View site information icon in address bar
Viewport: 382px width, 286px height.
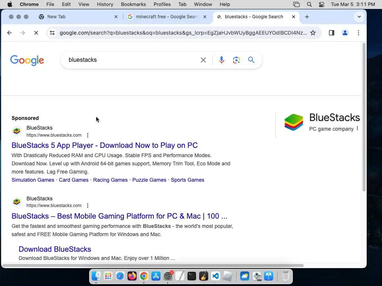click(52, 33)
